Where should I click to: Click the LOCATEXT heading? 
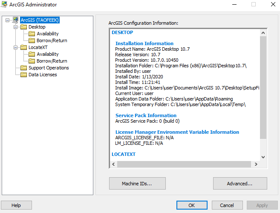(124, 154)
